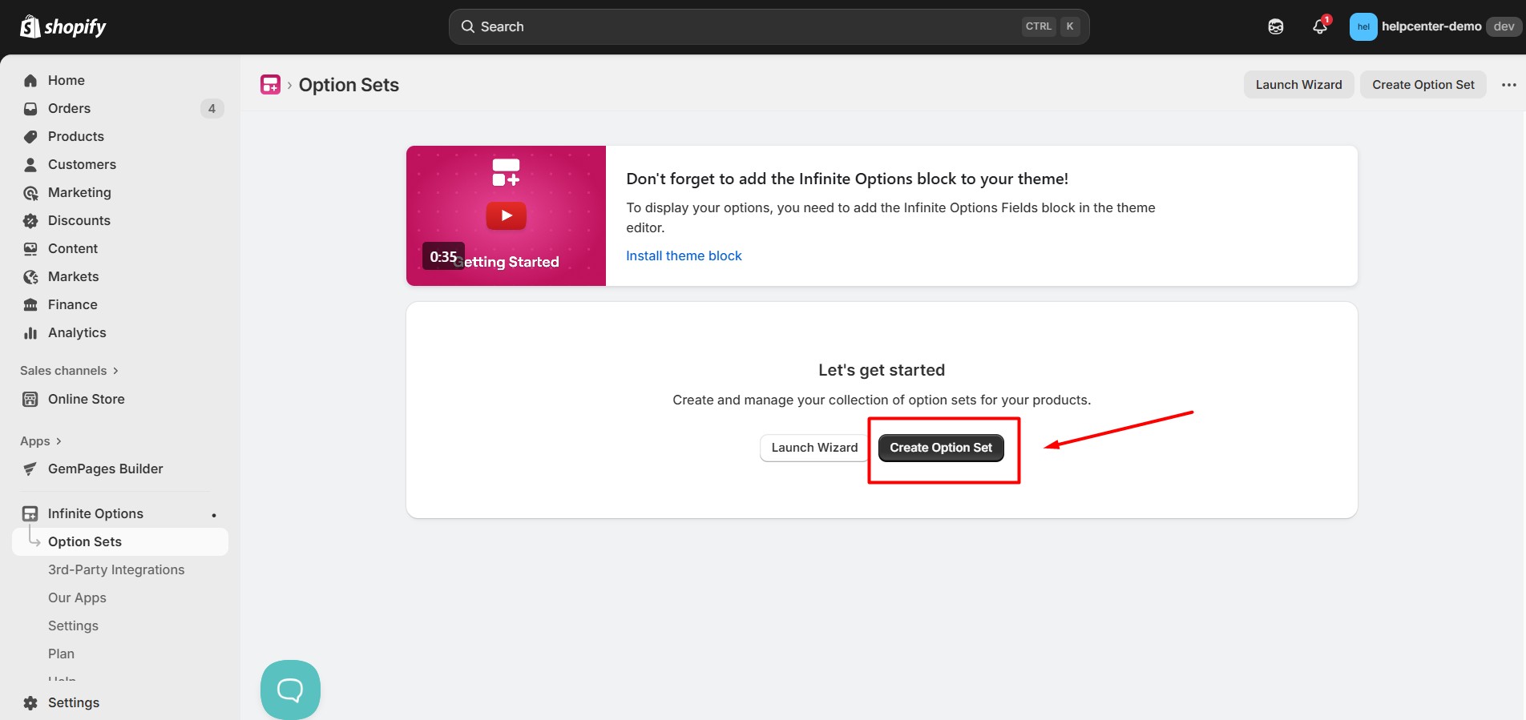This screenshot has width=1526, height=720.
Task: Click the pink Infinite Options breadcrumb icon
Action: [x=271, y=84]
